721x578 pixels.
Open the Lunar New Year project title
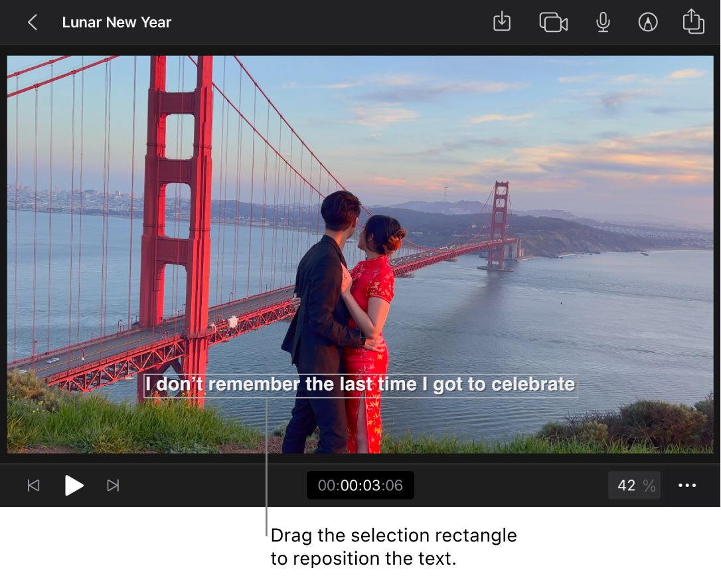click(116, 22)
